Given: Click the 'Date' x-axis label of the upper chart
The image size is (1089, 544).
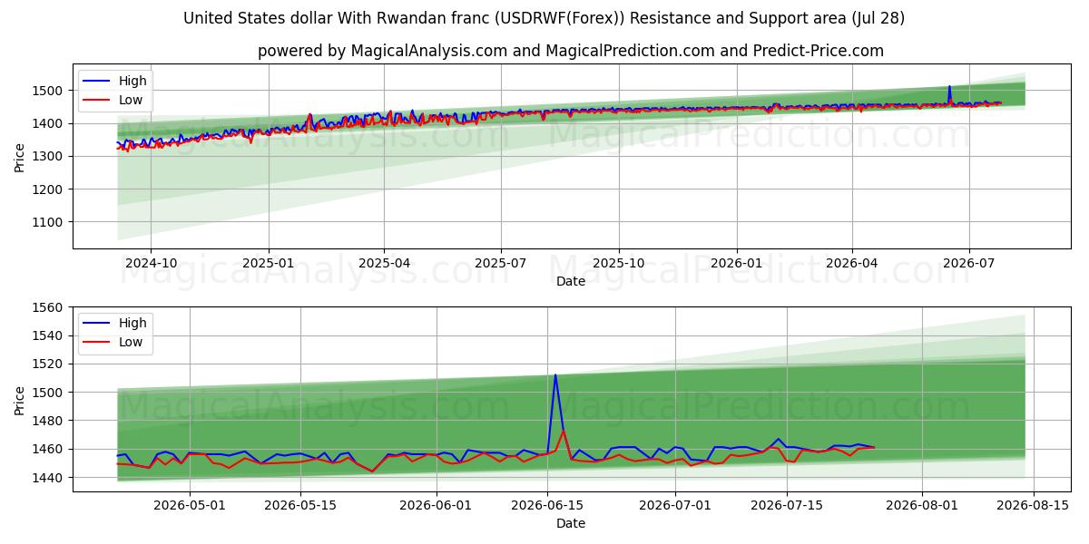Looking at the screenshot, I should (571, 281).
